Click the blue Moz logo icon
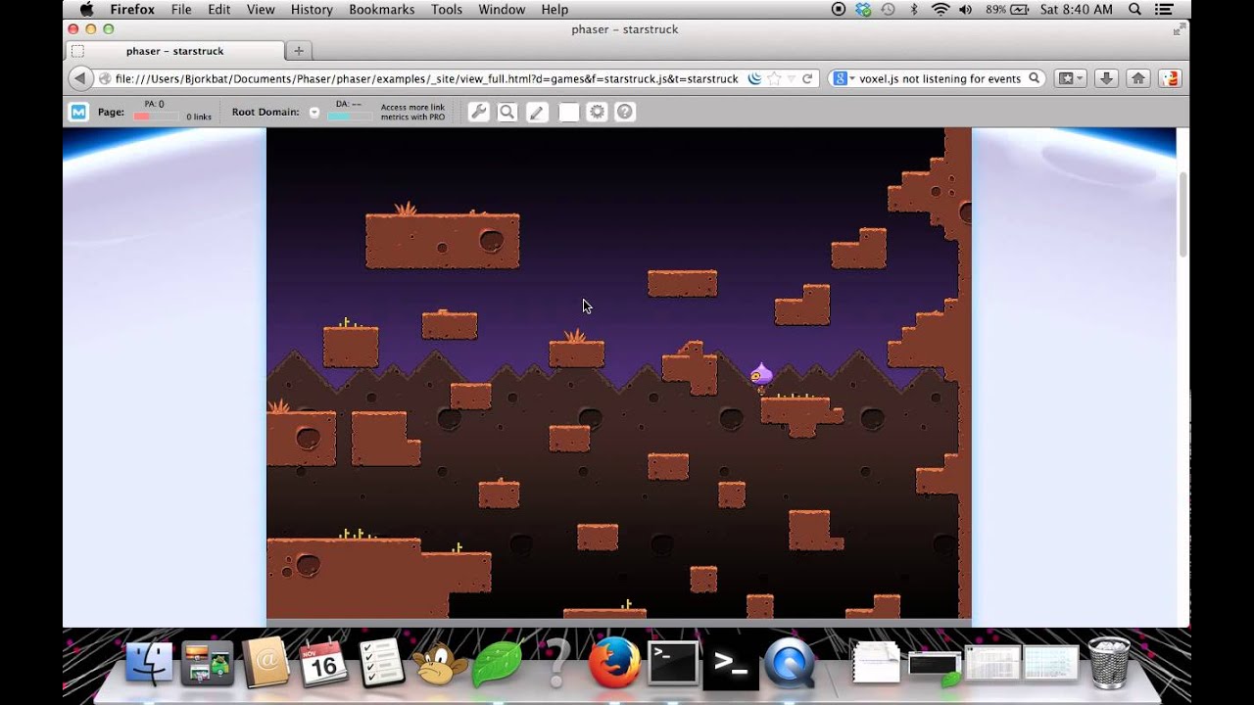The image size is (1254, 705). click(78, 112)
